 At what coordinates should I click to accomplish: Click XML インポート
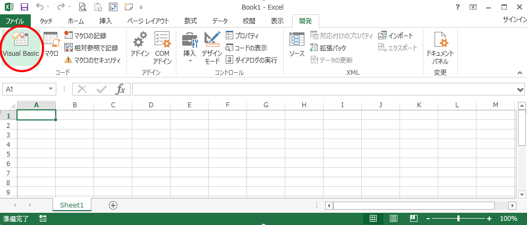pos(396,36)
